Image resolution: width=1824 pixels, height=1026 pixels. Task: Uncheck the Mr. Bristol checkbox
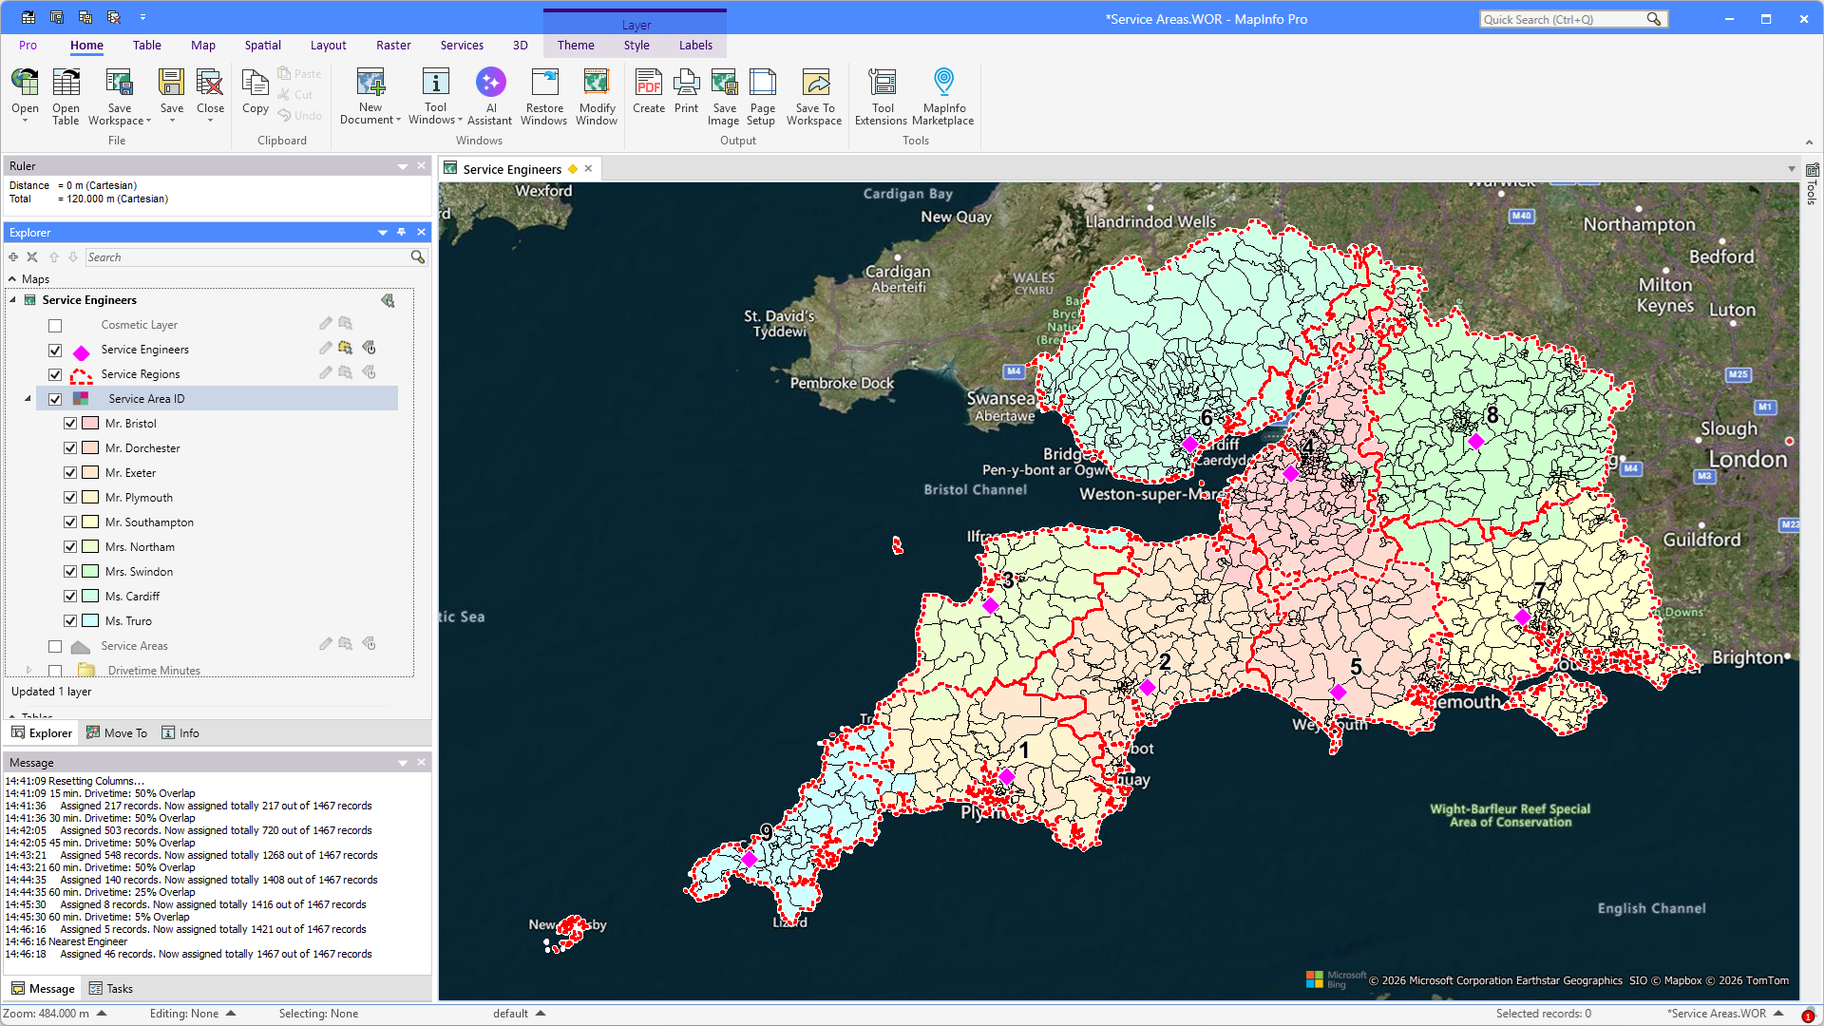click(x=70, y=424)
